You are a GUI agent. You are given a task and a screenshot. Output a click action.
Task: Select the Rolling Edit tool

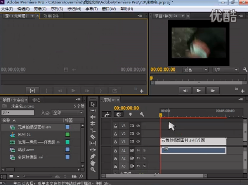tap(93, 123)
